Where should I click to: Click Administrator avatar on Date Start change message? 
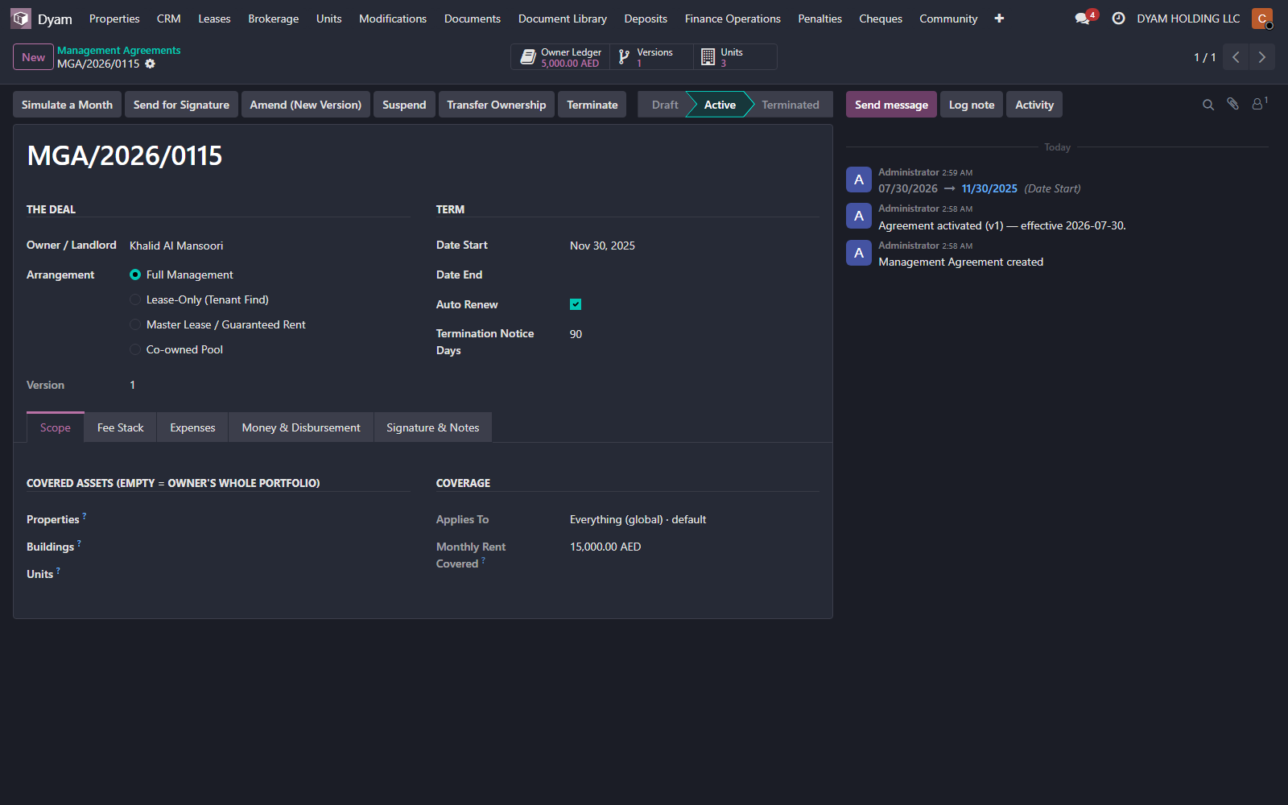coord(859,180)
